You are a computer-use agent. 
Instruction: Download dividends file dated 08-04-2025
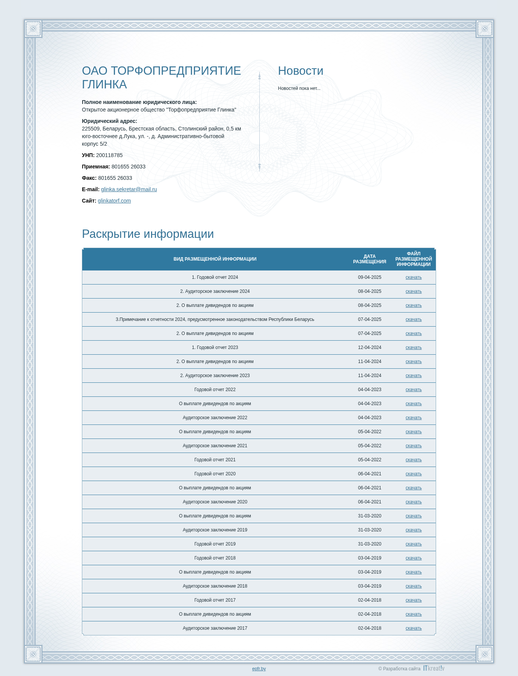[413, 305]
